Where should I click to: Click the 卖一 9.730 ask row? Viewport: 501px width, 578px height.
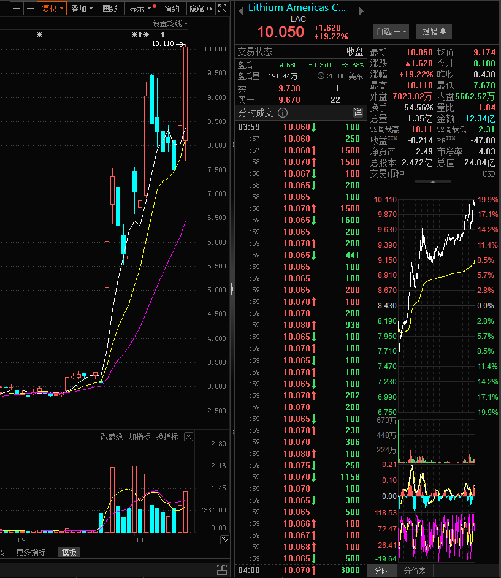[x=300, y=88]
